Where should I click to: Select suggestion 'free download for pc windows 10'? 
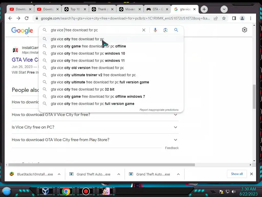tap(111, 53)
